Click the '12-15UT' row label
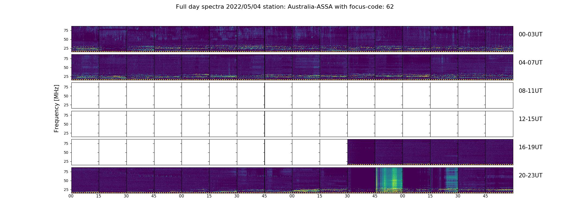The image size is (570, 217). click(x=530, y=119)
